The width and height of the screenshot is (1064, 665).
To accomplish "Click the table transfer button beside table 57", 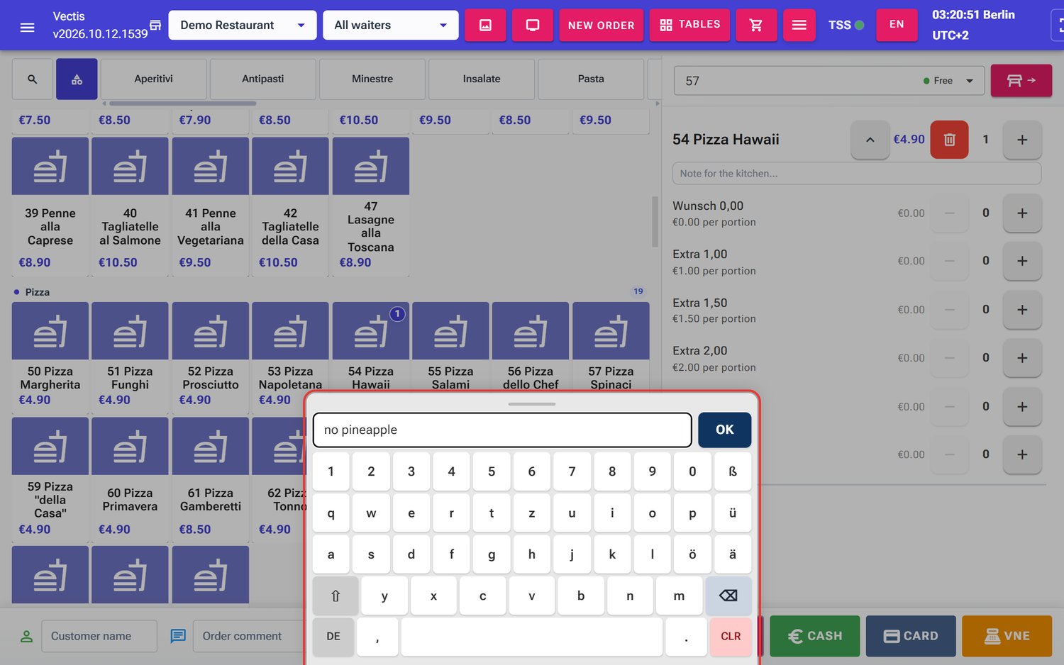I will click(x=1021, y=81).
